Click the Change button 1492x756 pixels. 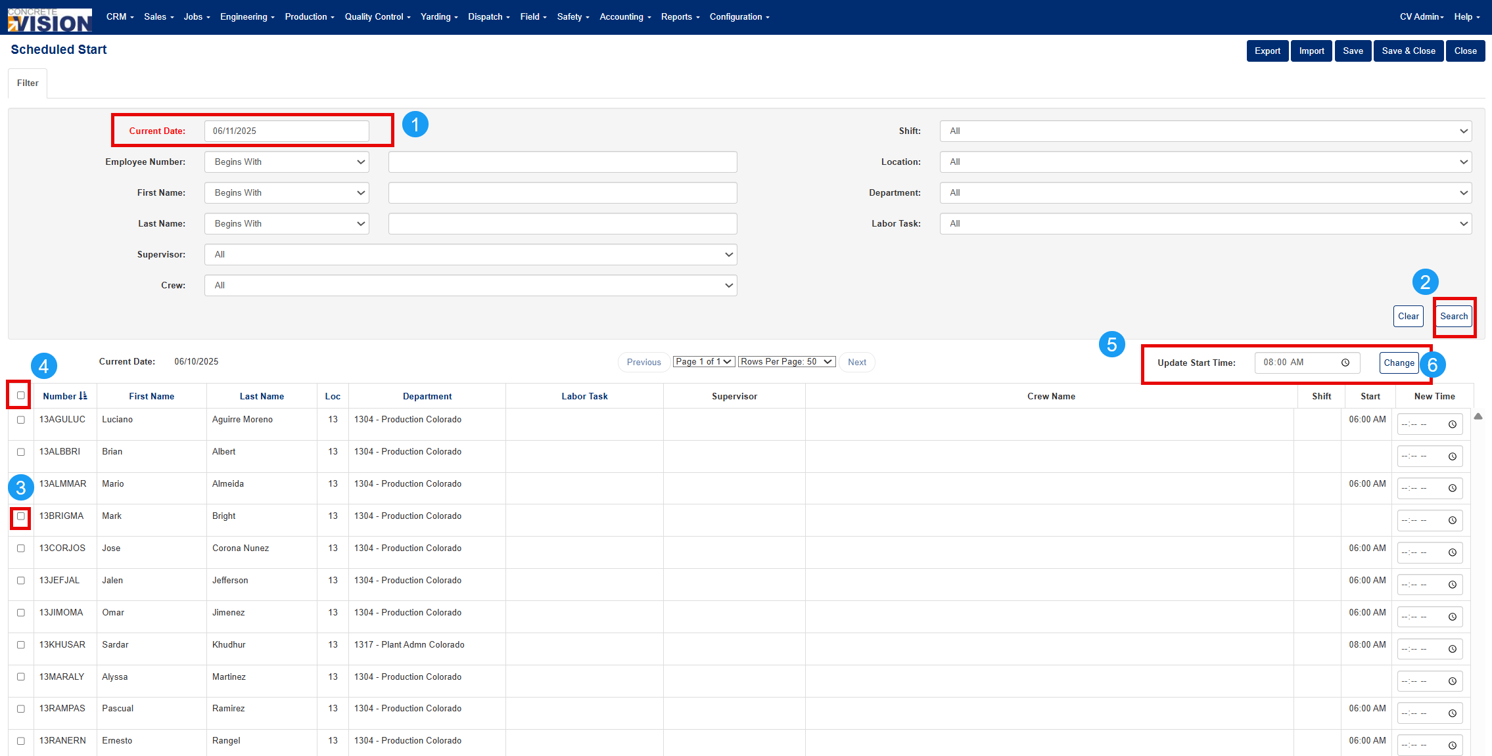1399,363
